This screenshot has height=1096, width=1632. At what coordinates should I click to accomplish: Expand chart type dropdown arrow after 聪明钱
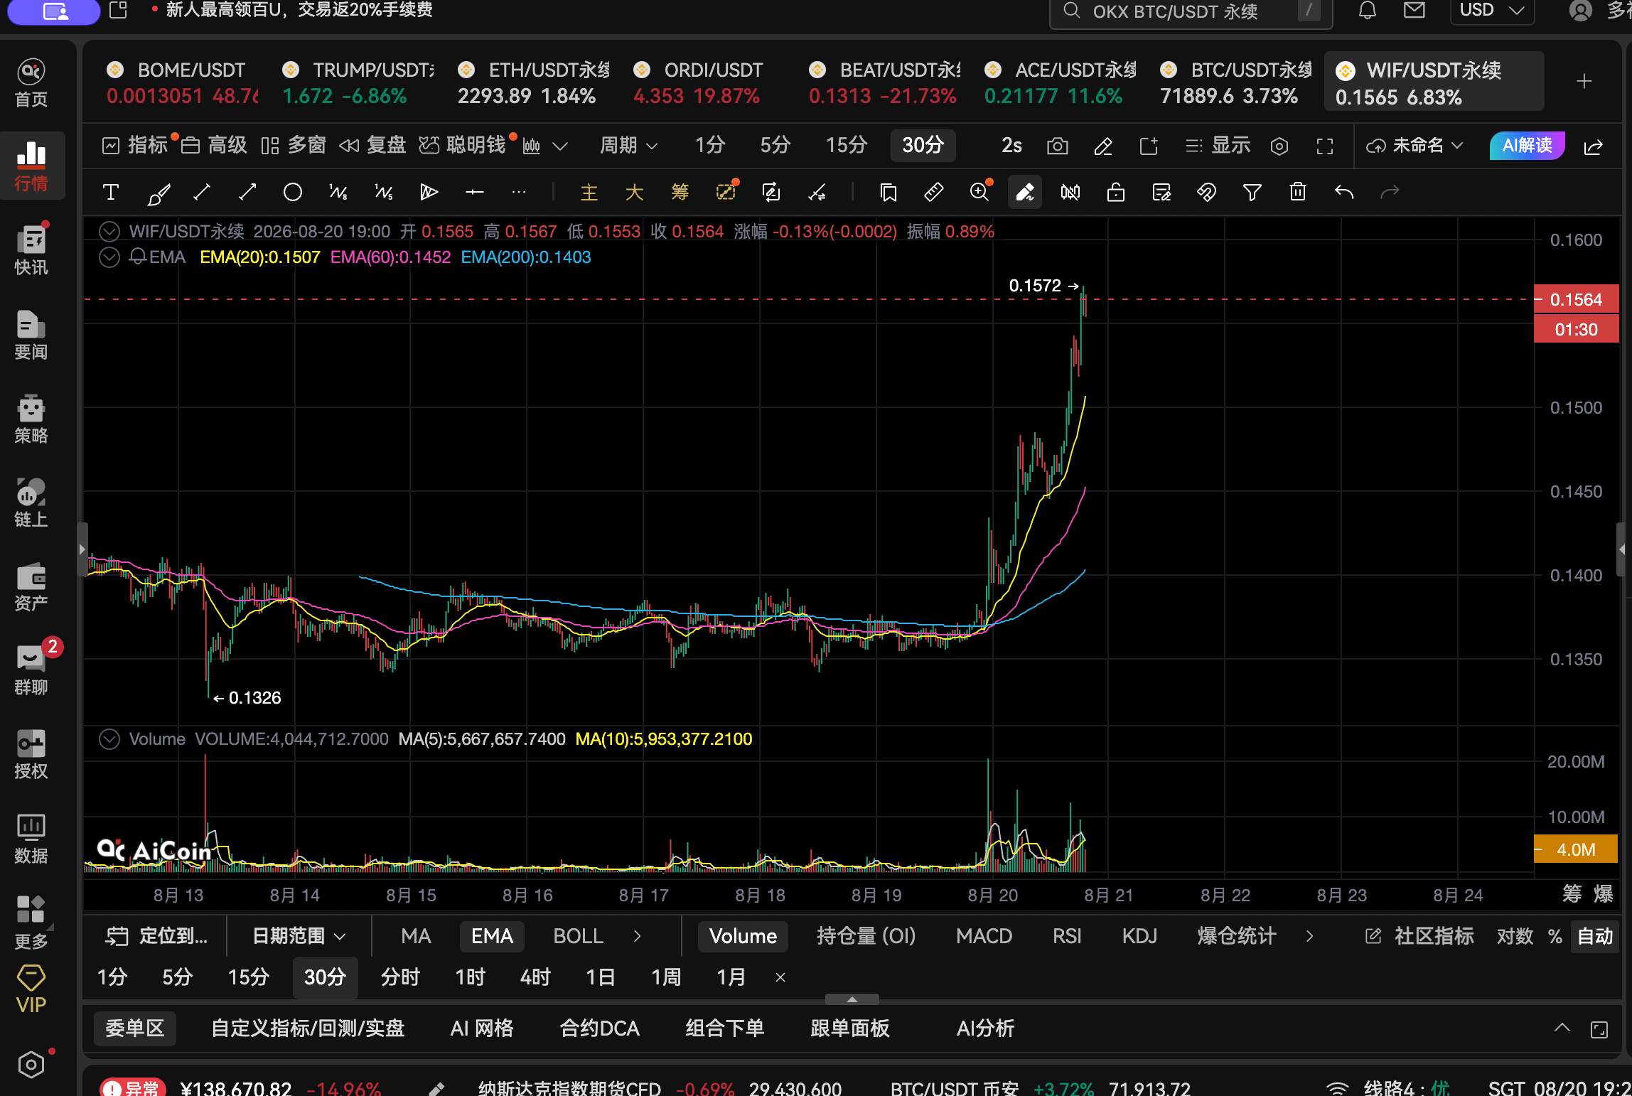click(560, 146)
